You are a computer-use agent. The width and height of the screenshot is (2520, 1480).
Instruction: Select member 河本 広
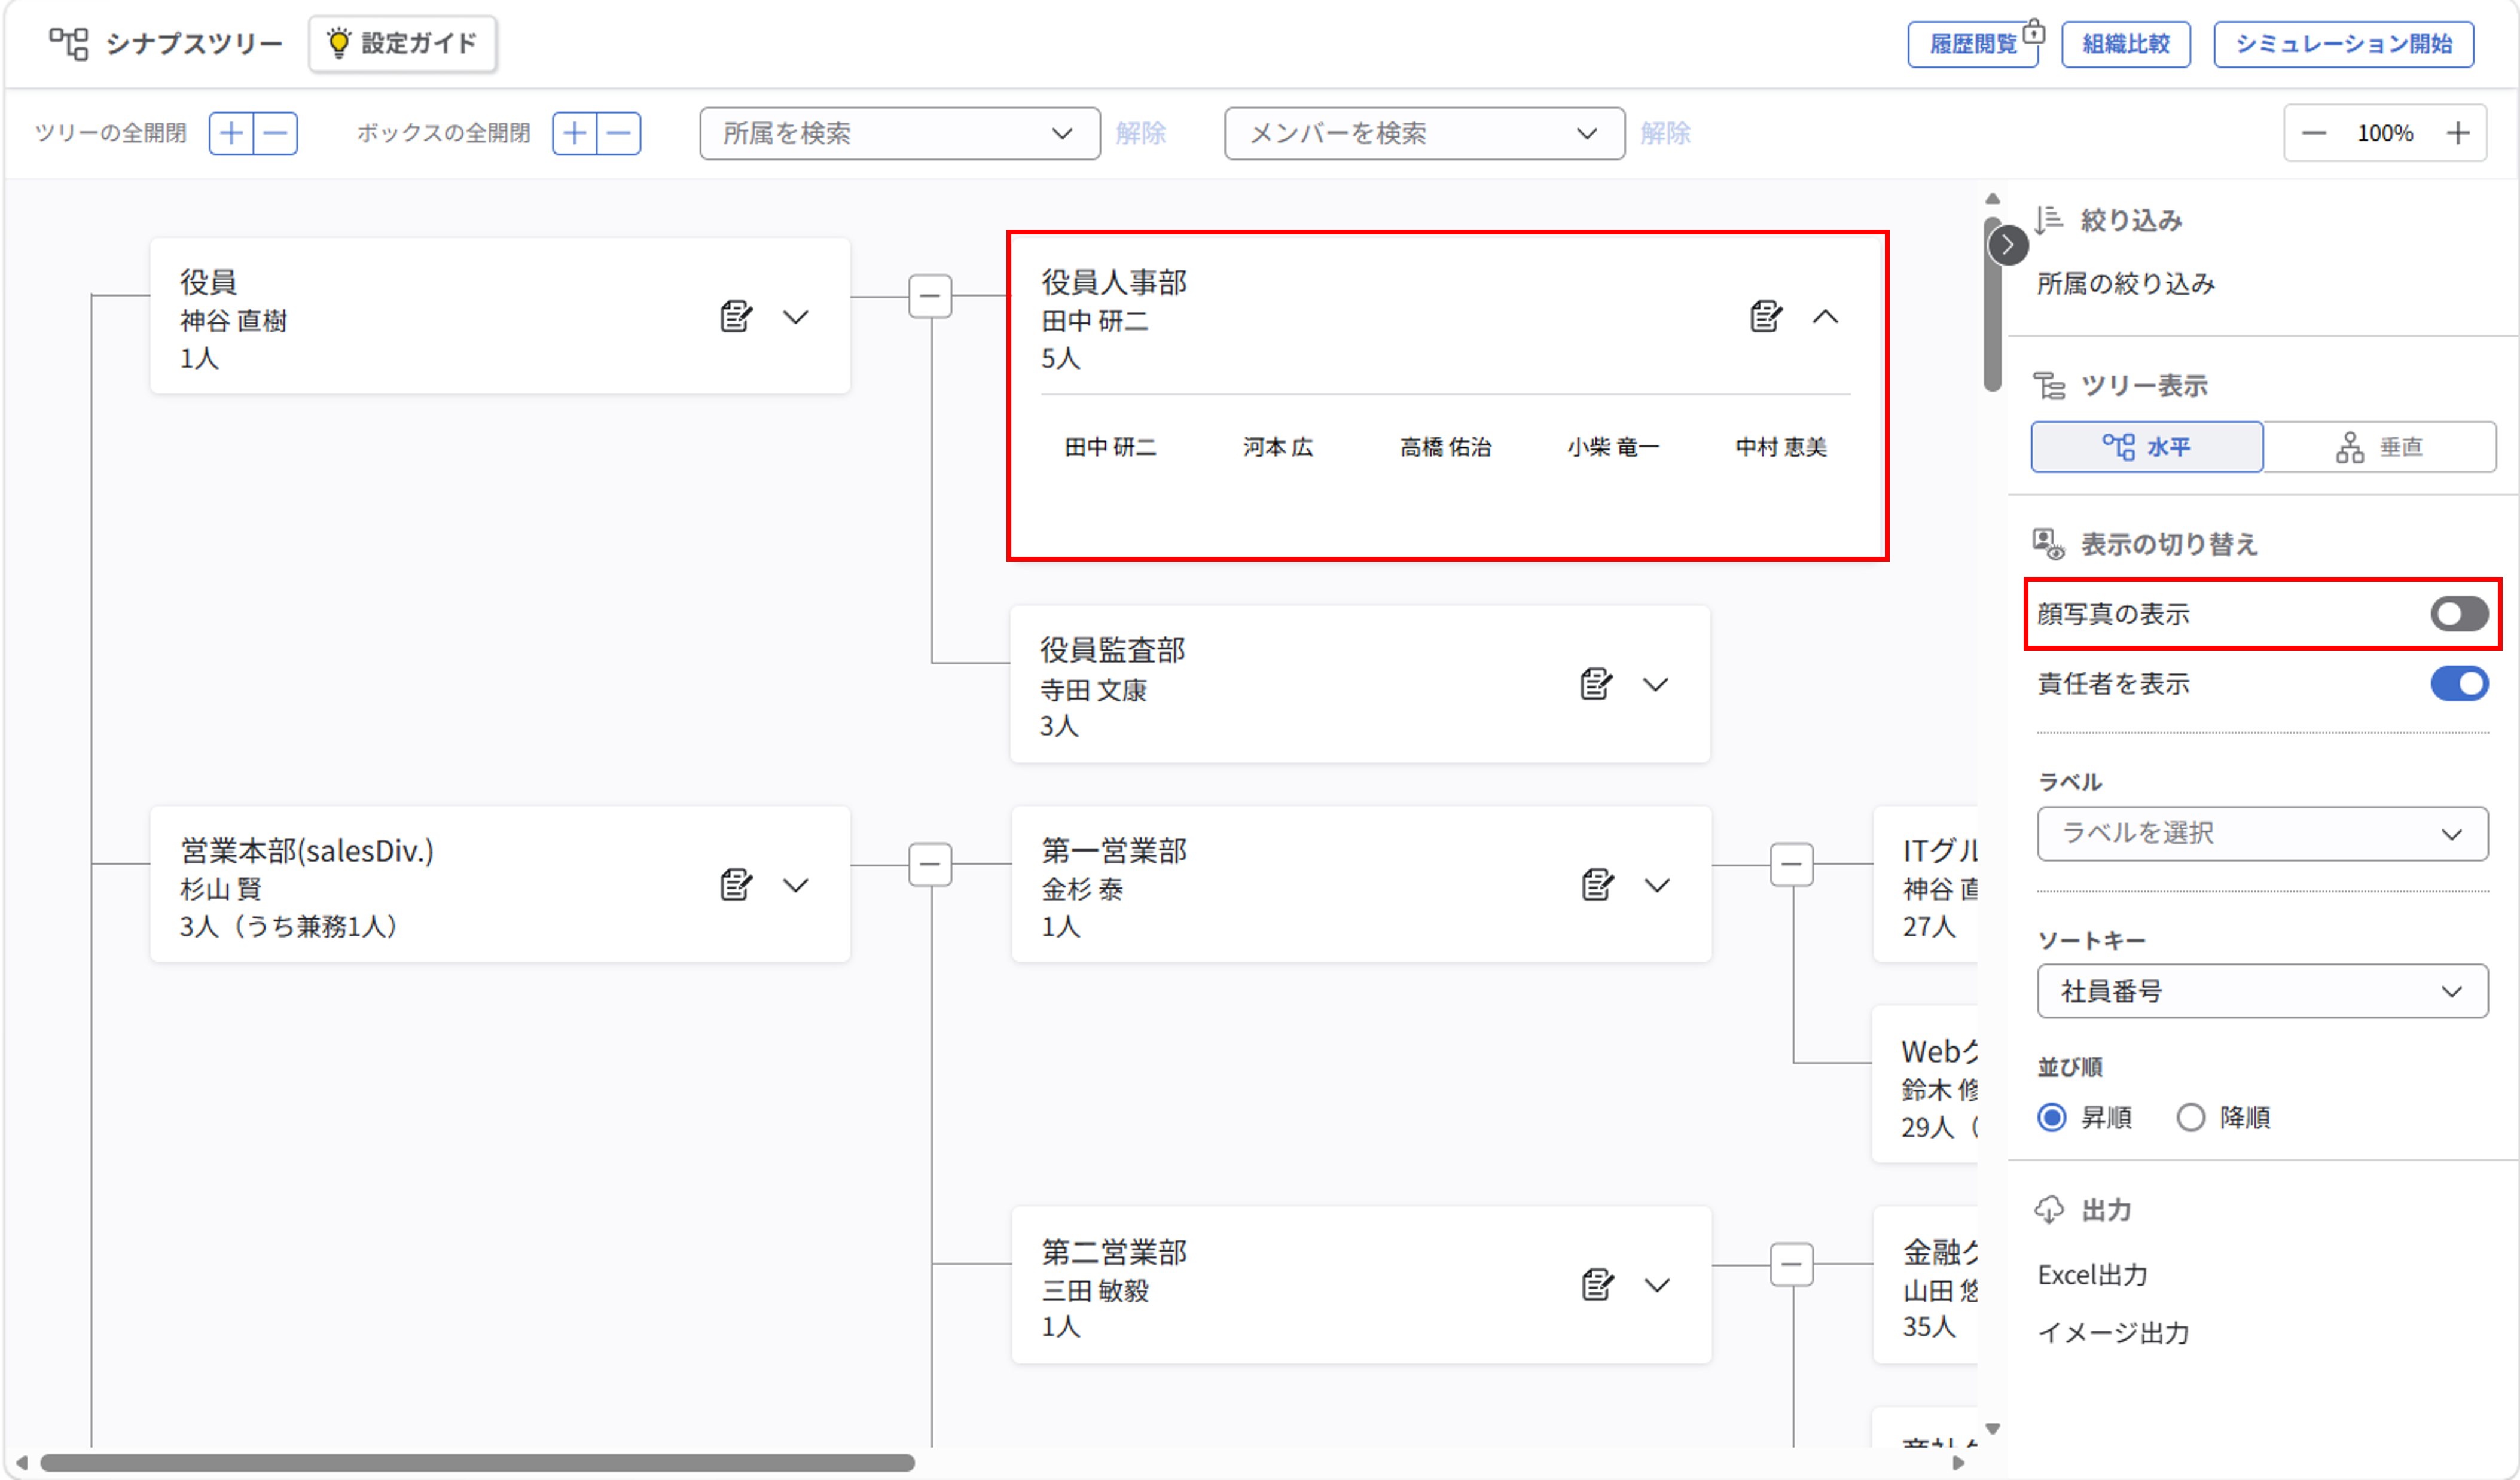(x=1278, y=447)
